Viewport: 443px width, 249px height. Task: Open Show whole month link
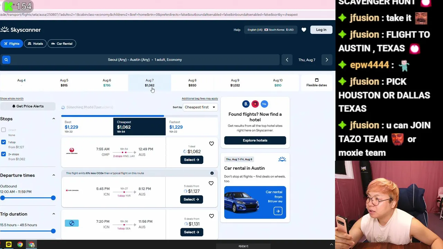pos(12,99)
